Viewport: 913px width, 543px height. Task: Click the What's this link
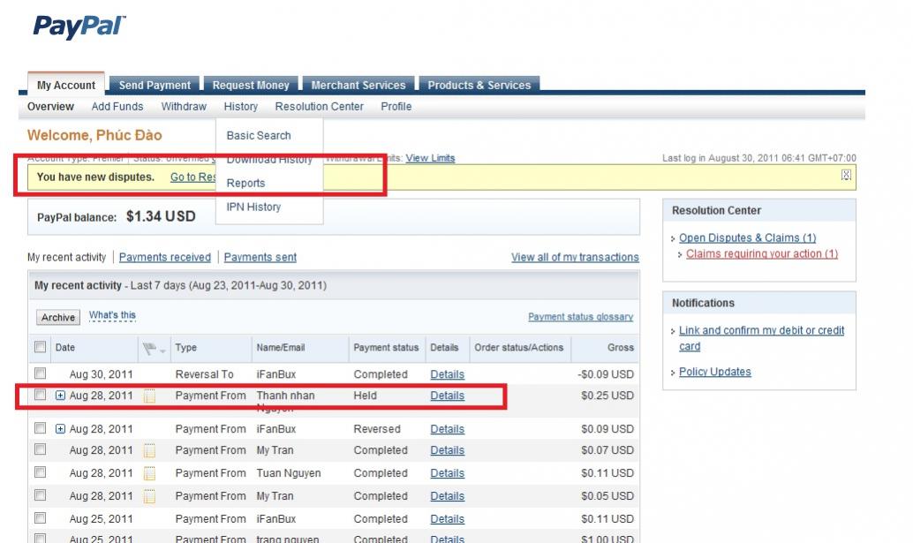coord(112,315)
